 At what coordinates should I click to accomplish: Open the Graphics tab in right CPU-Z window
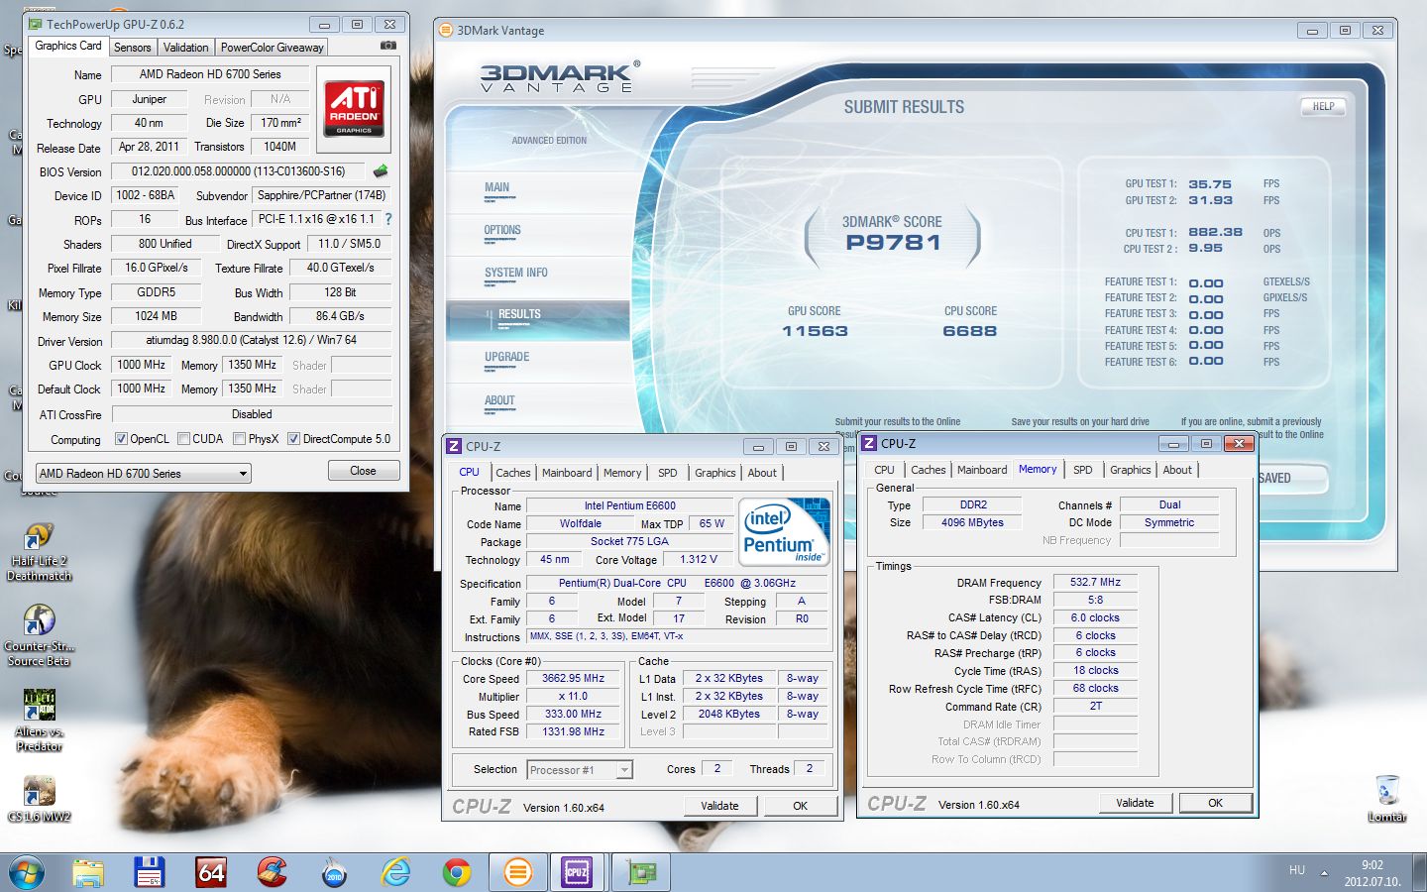[1130, 470]
